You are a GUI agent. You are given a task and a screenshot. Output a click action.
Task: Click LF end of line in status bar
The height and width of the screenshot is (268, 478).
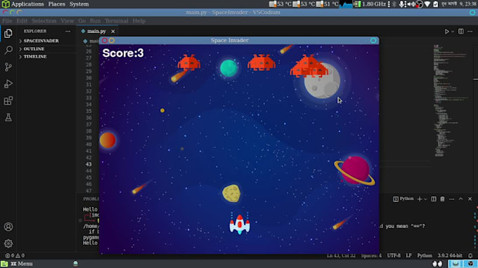tap(409, 255)
